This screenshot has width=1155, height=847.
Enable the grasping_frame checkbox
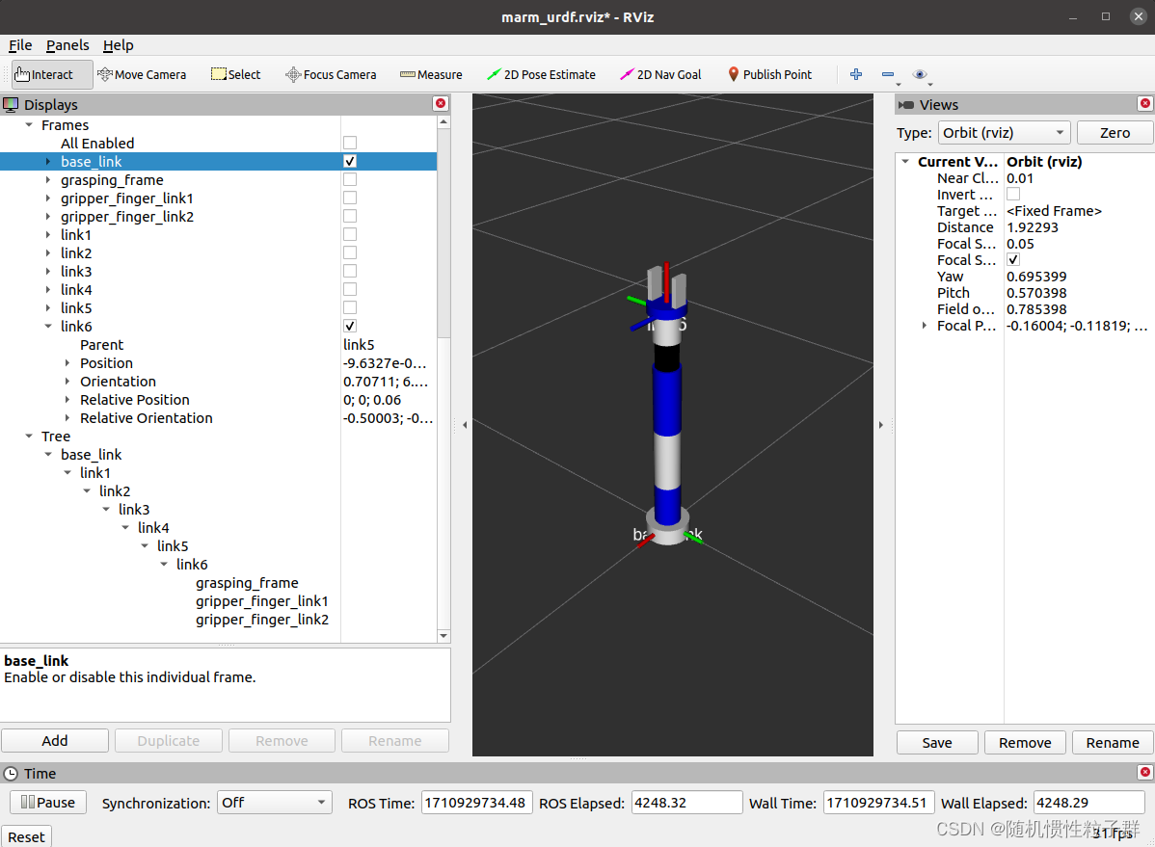(350, 180)
